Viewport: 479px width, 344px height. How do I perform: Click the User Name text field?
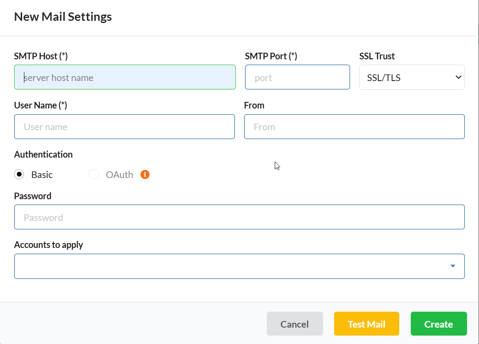click(x=125, y=127)
